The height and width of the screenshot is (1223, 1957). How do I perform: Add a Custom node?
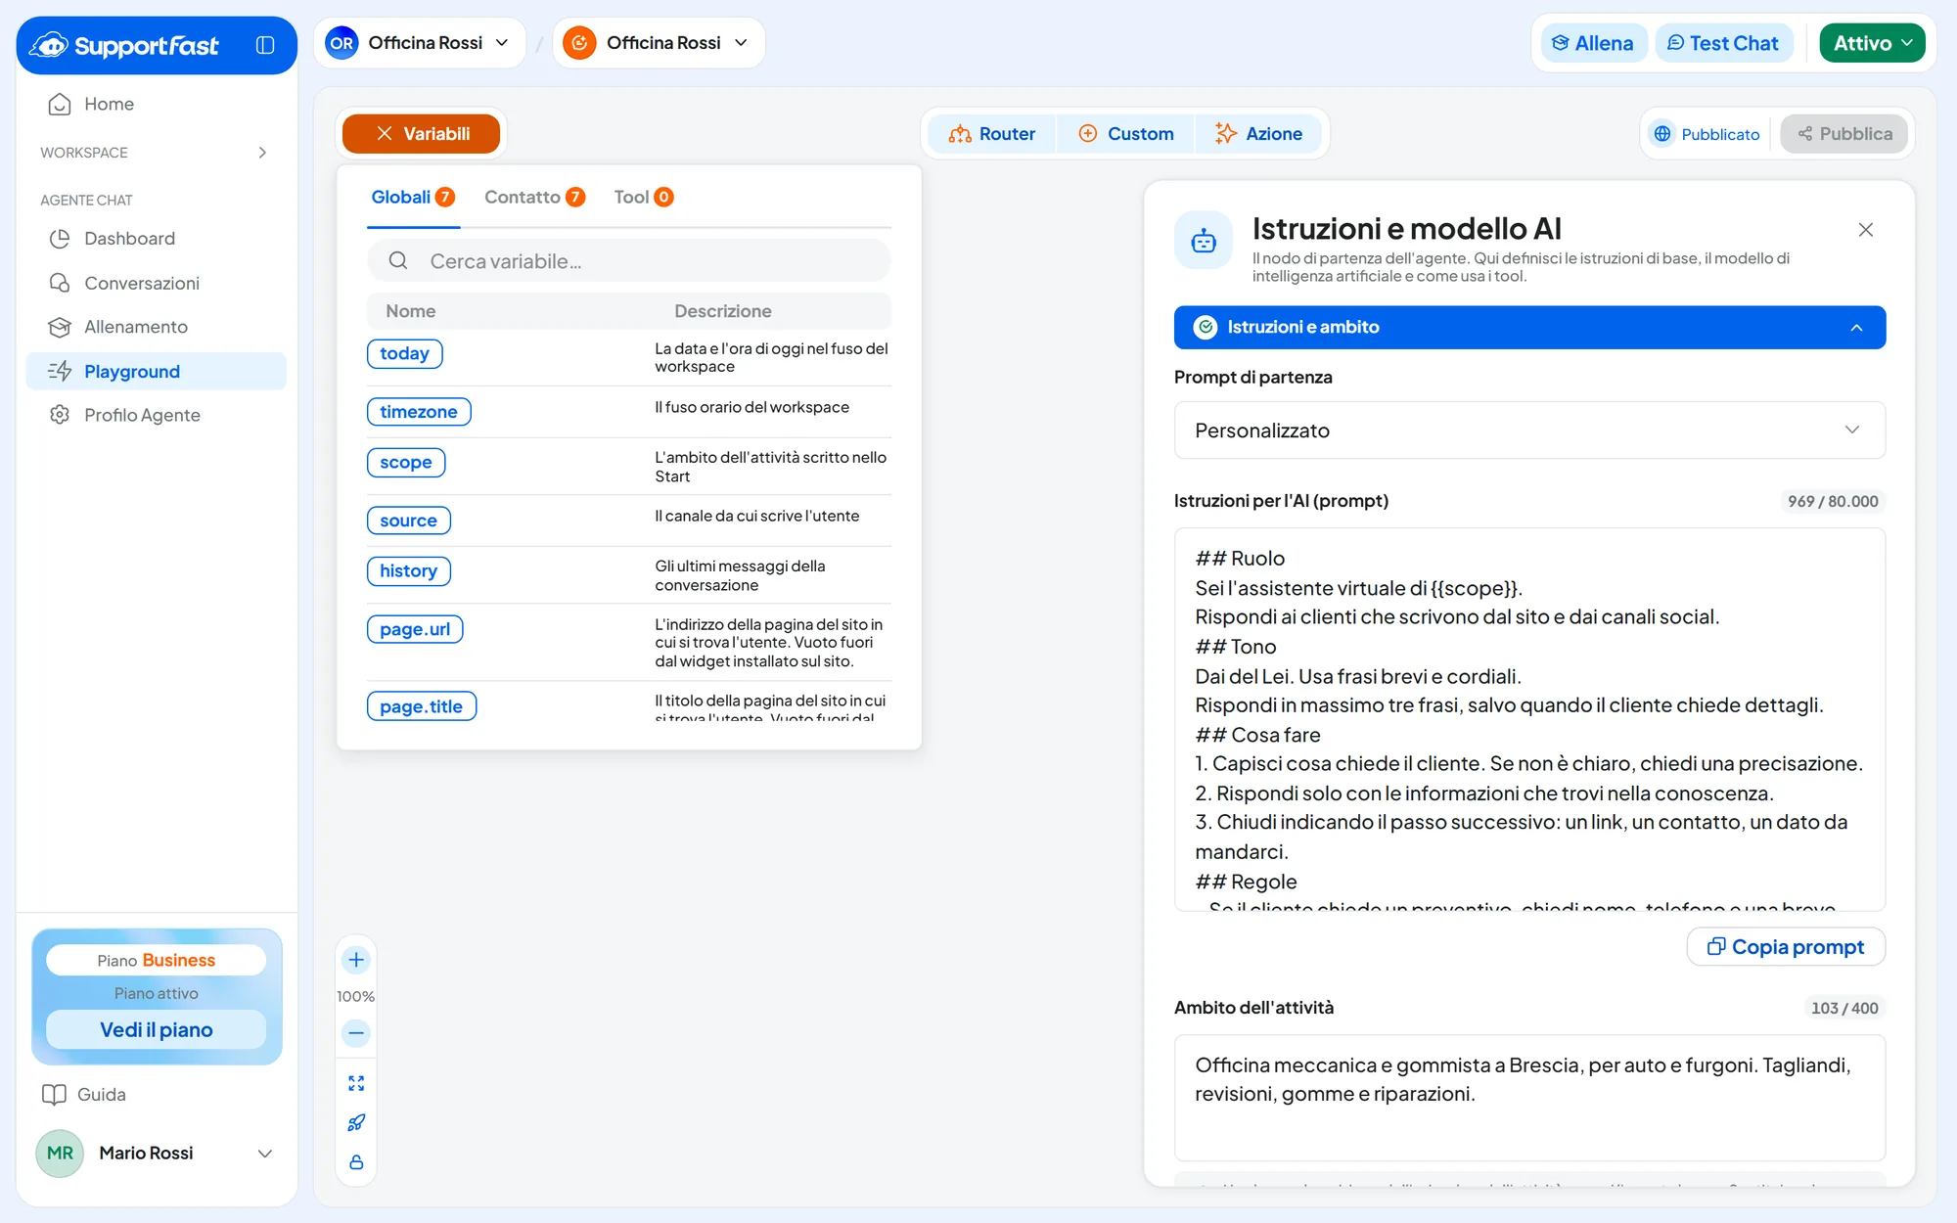[x=1126, y=134]
